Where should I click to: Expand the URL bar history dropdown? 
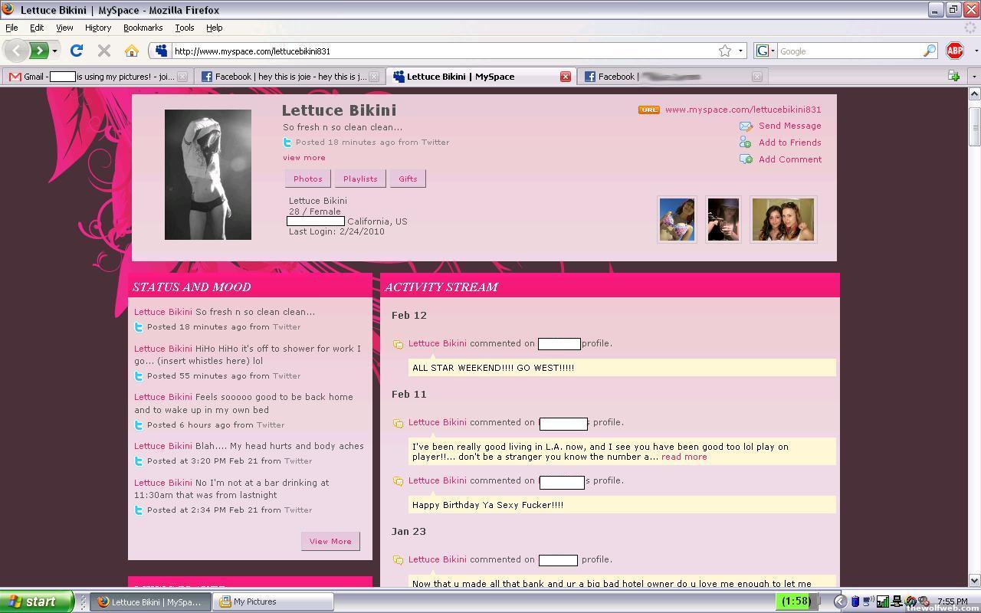740,51
